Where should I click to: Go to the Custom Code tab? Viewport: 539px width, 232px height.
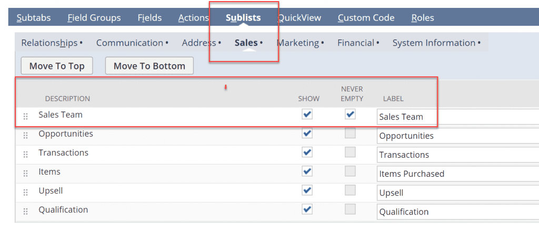click(366, 17)
